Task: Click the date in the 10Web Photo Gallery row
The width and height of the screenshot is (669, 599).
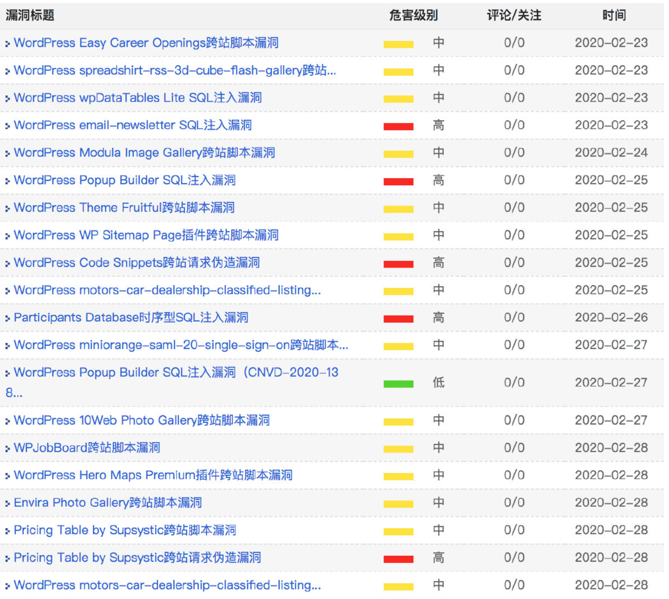Action: [611, 420]
